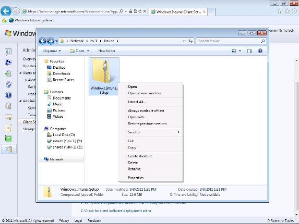This screenshot has width=299, height=224.
Task: Select Local Disk (C:) in navigation pane
Action: (x=64, y=135)
